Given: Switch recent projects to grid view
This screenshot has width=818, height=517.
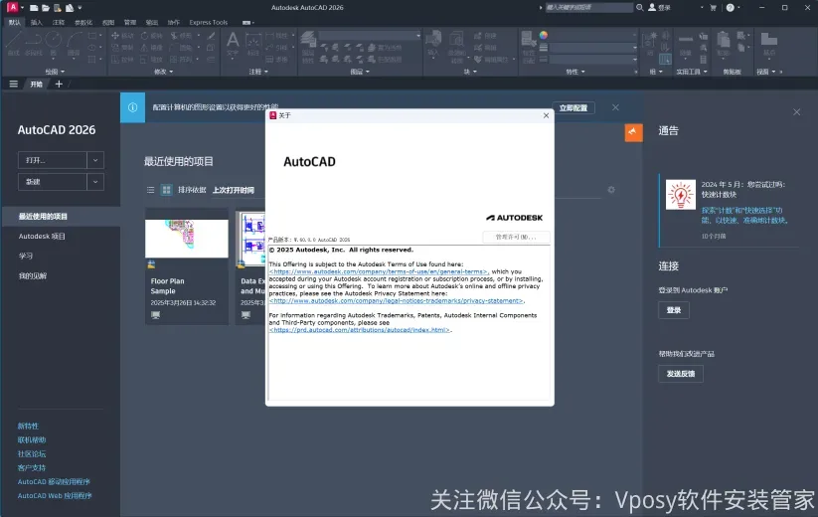Looking at the screenshot, I should point(166,190).
